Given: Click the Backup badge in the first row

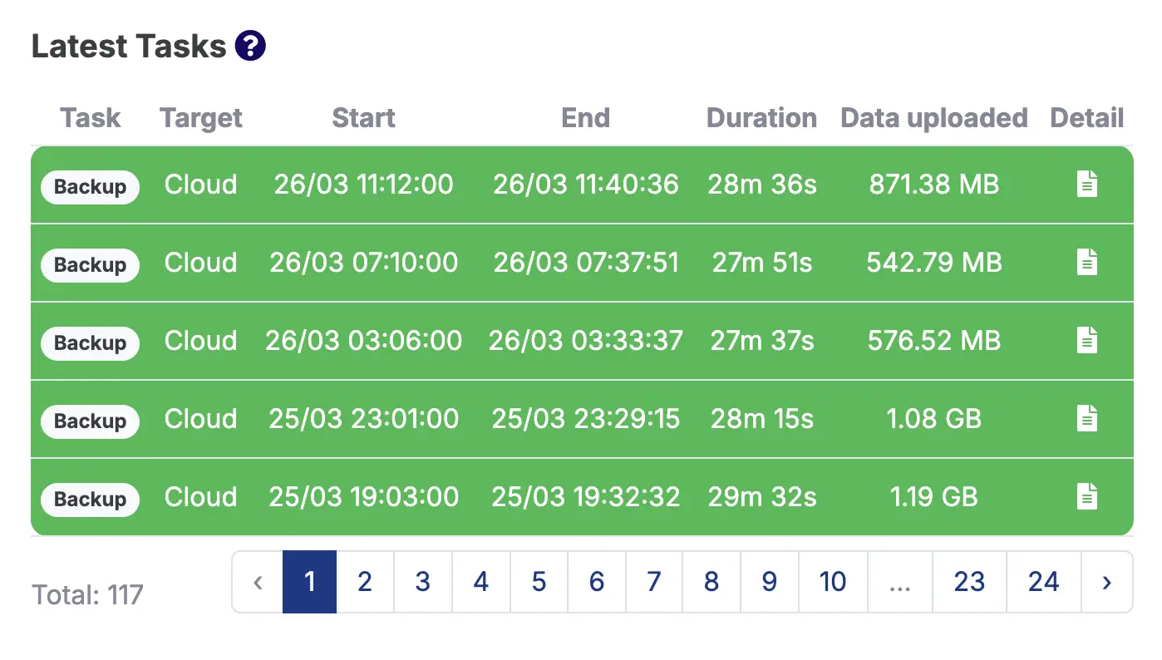Looking at the screenshot, I should click(x=90, y=186).
